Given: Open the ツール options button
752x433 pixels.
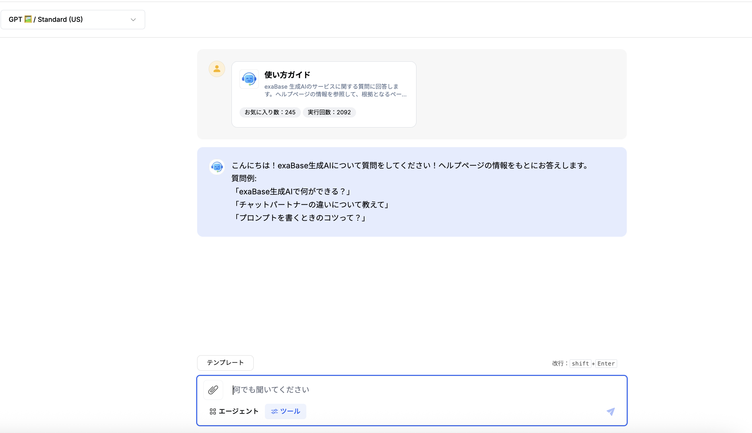Looking at the screenshot, I should (x=285, y=411).
